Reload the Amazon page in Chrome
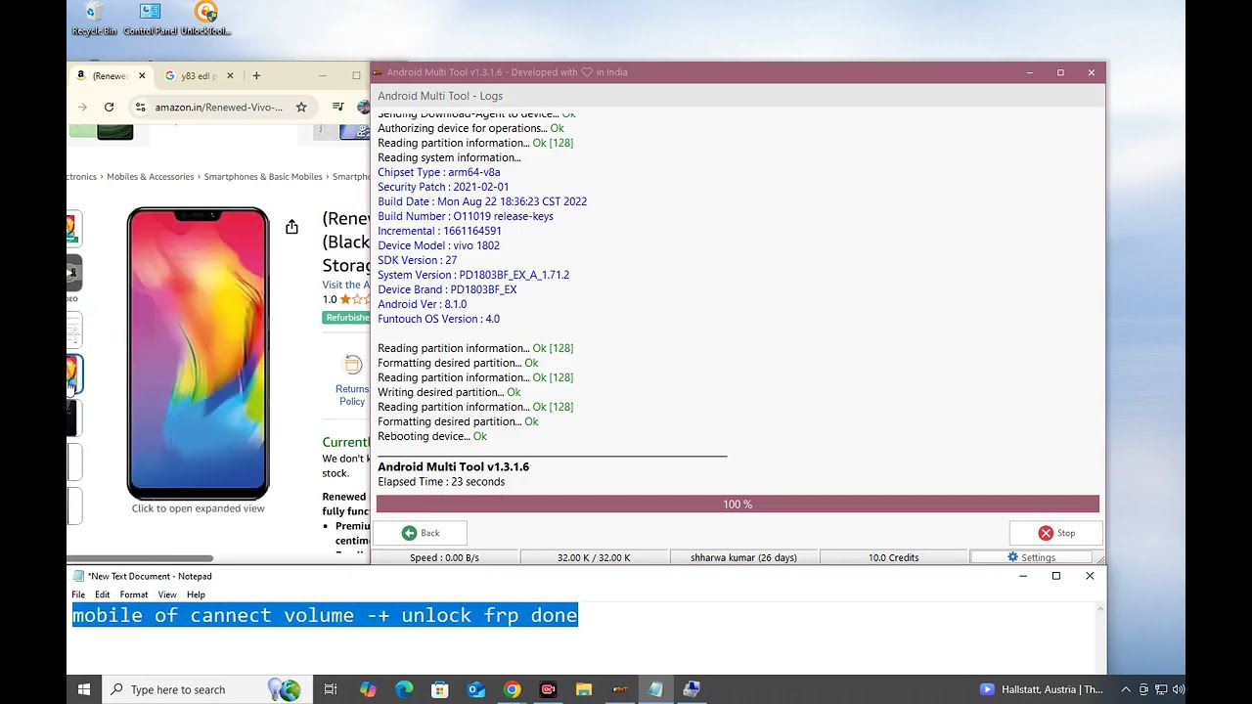This screenshot has height=704, width=1252. [109, 107]
